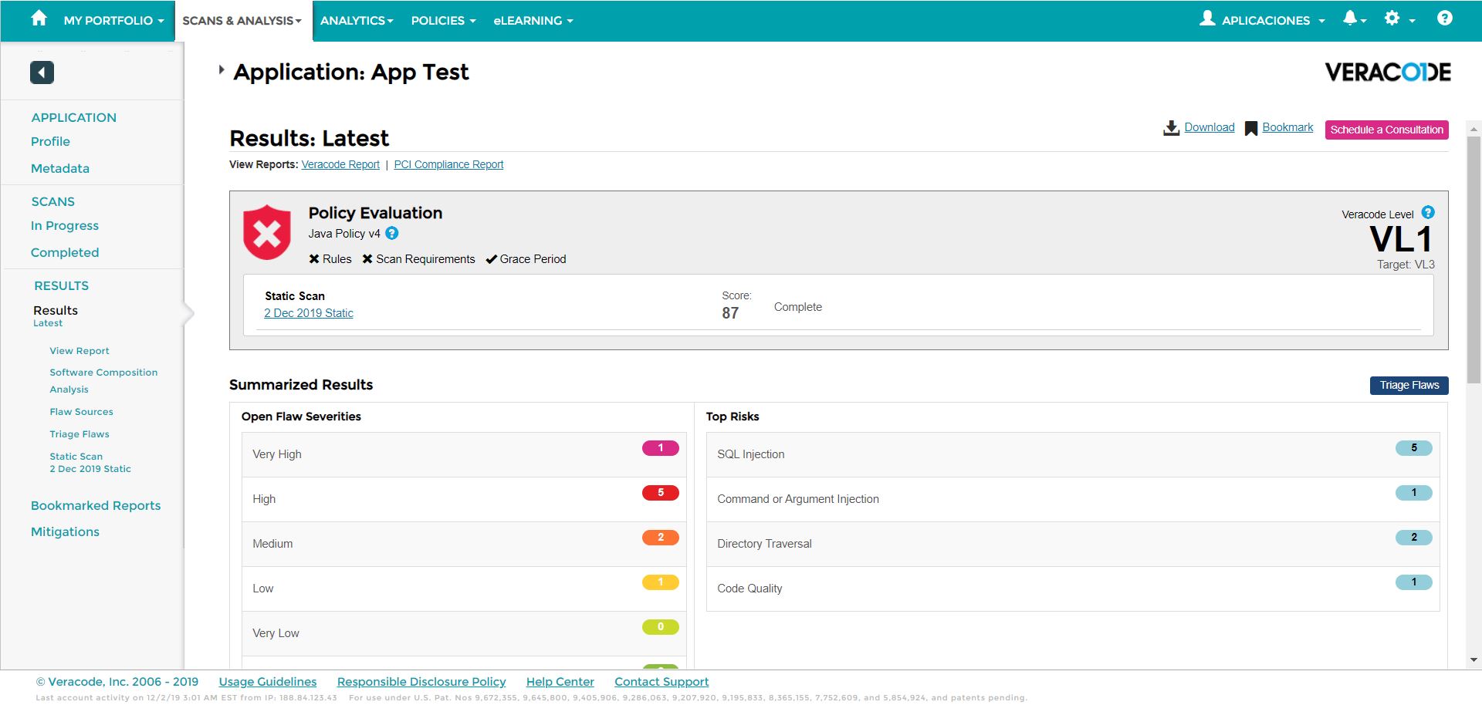This screenshot has height=705, width=1482.
Task: Open the SCANS & ANALYSIS menu
Action: (242, 21)
